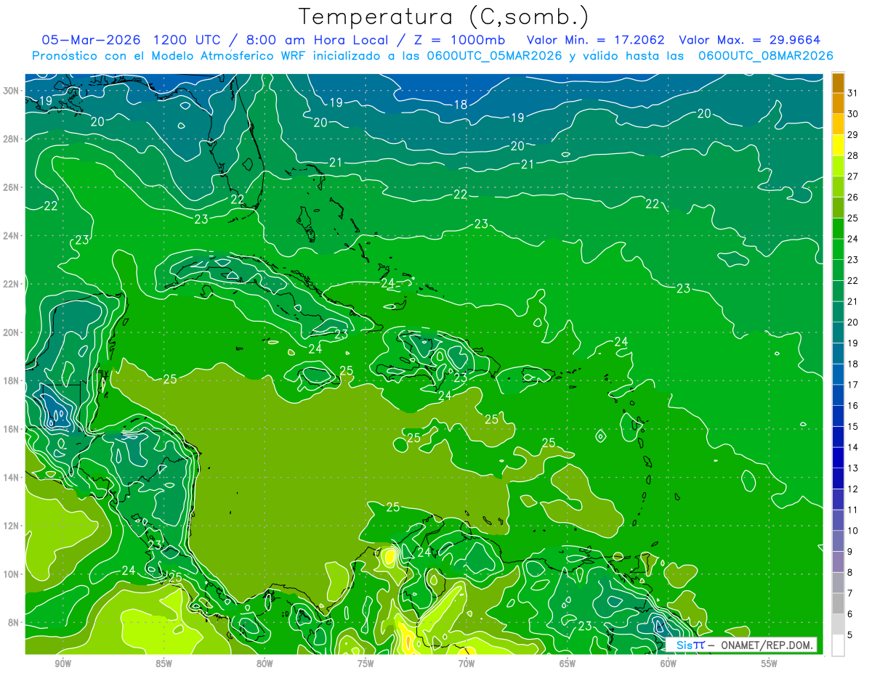The width and height of the screenshot is (872, 673).
Task: Click the colorbar scale label "31"
Action: tap(853, 92)
